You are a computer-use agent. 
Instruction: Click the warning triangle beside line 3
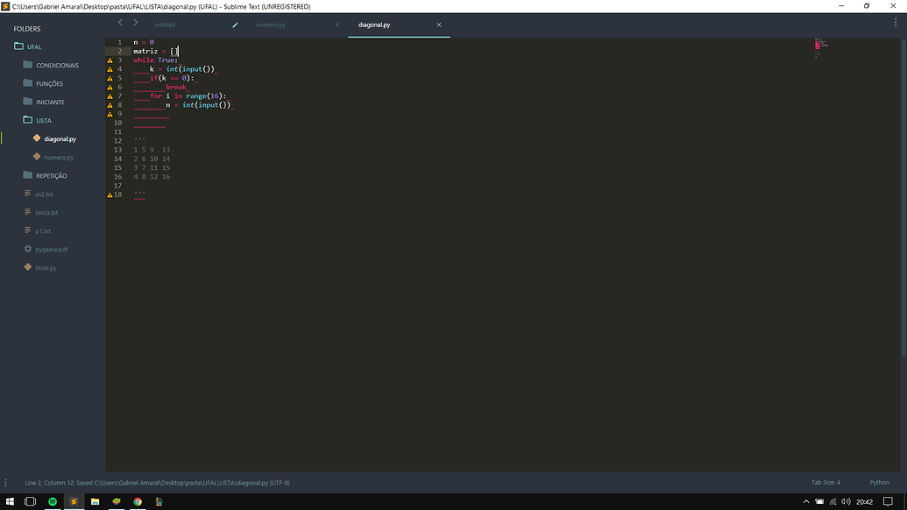pos(110,60)
